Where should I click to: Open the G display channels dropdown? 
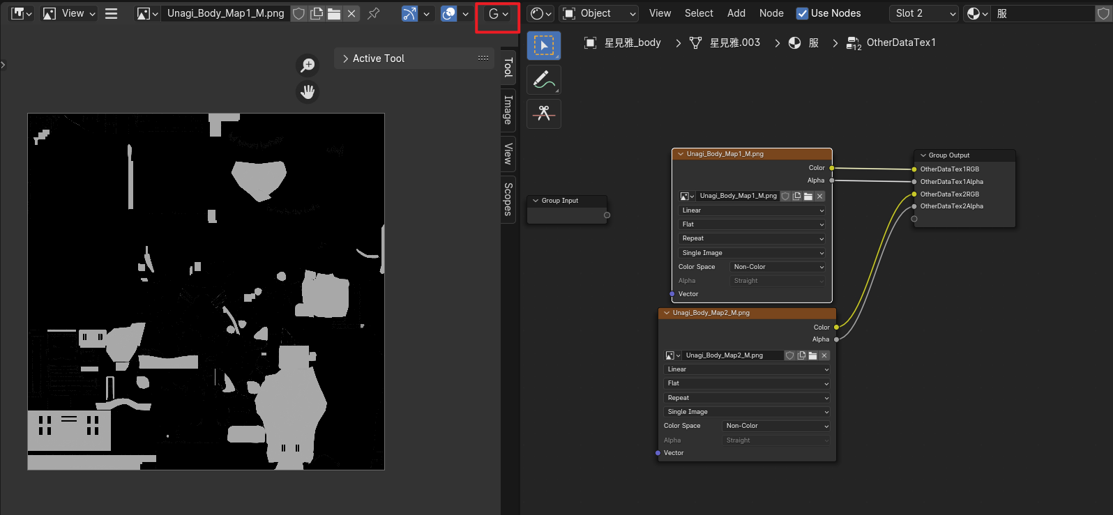click(x=498, y=13)
